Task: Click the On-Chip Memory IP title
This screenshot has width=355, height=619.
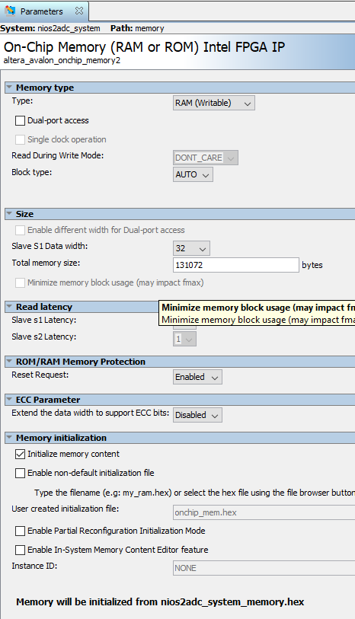Action: [144, 47]
